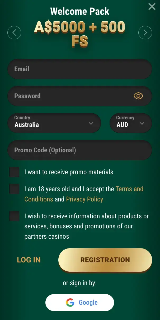Click the Currency dropdown chevron arrow

(x=142, y=123)
